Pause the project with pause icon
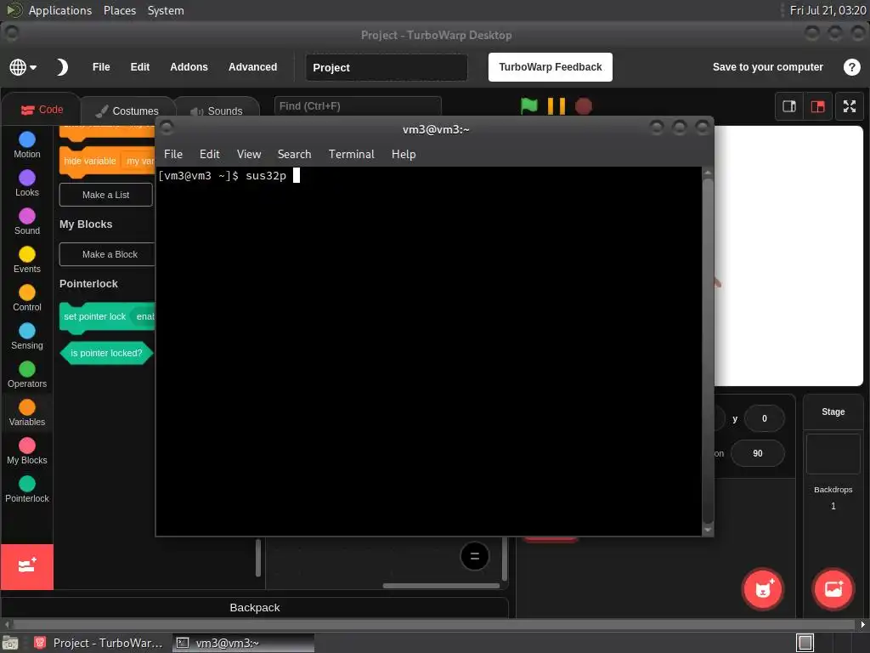870x653 pixels. (x=556, y=105)
